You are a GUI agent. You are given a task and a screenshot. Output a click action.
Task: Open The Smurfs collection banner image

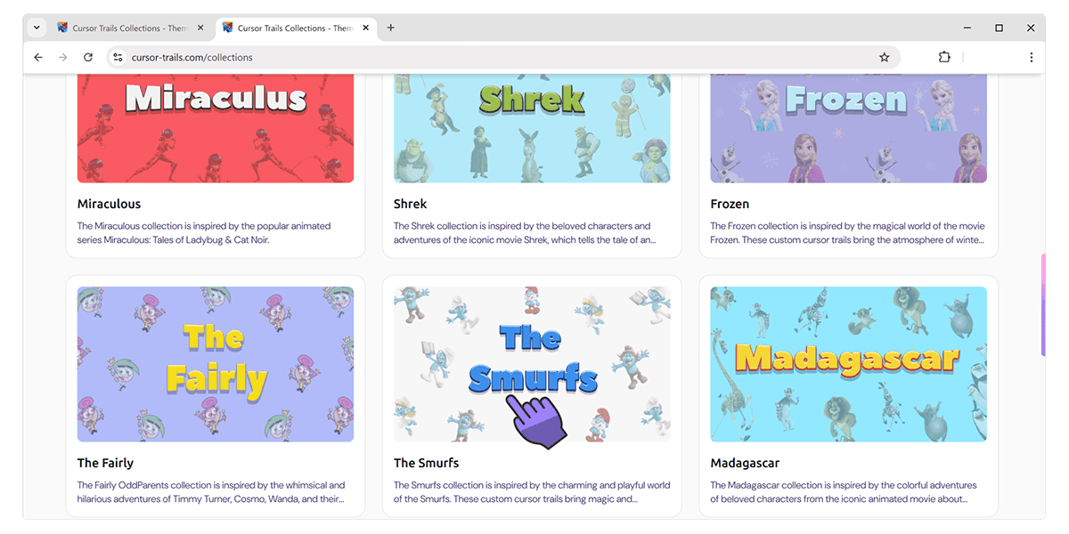[532, 364]
